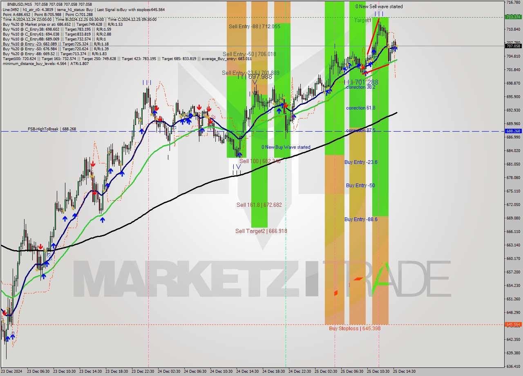
Task: Click the '25 Dec 14:30' time label
Action: tap(404, 372)
